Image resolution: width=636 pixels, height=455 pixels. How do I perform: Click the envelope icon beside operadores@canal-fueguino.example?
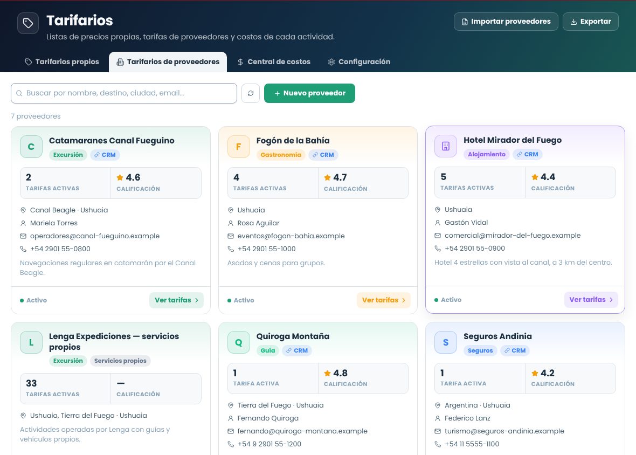(23, 236)
